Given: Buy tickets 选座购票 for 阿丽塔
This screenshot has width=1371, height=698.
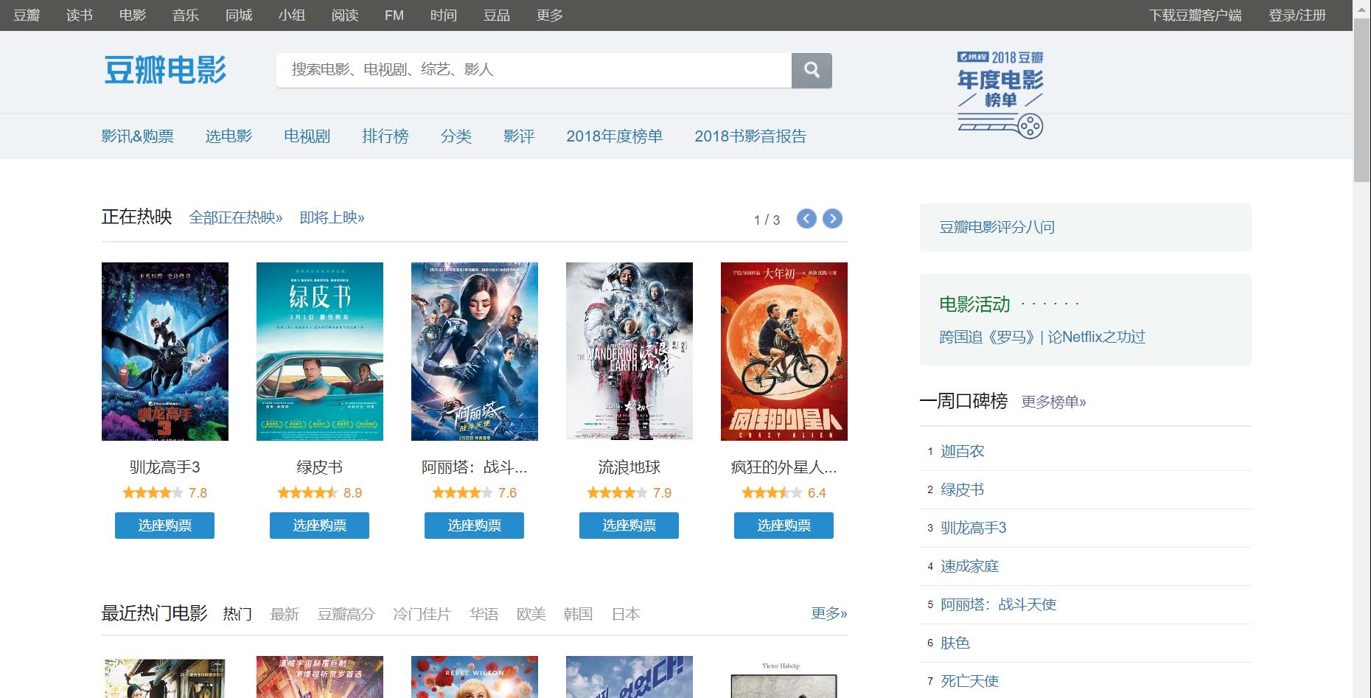Looking at the screenshot, I should 475,526.
